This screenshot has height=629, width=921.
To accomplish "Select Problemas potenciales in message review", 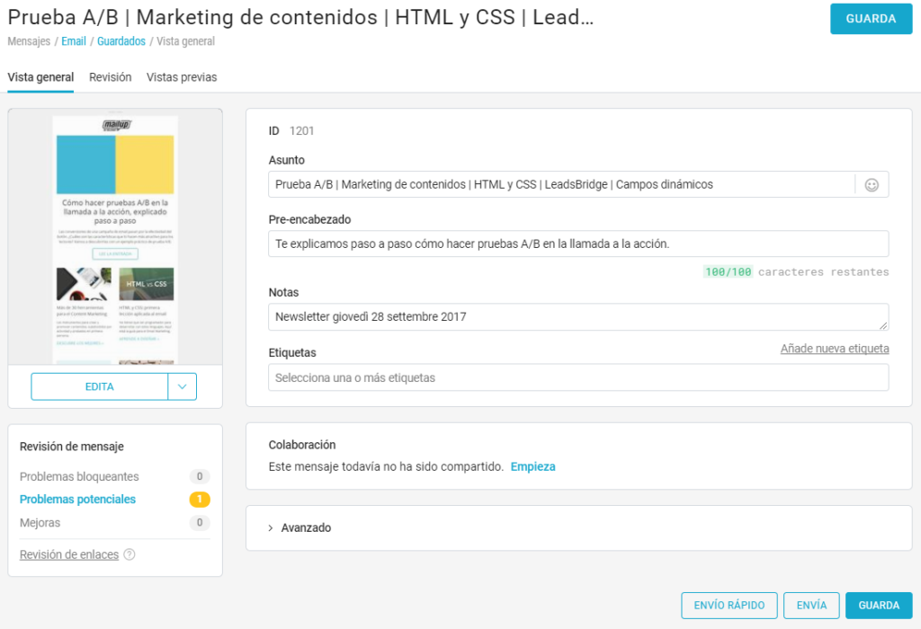I will 77,500.
